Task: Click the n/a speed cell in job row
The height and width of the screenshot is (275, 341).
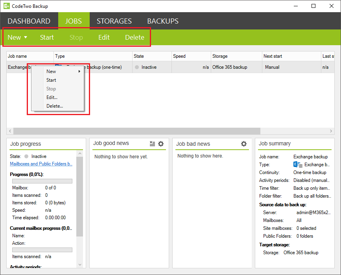Action: coord(192,67)
